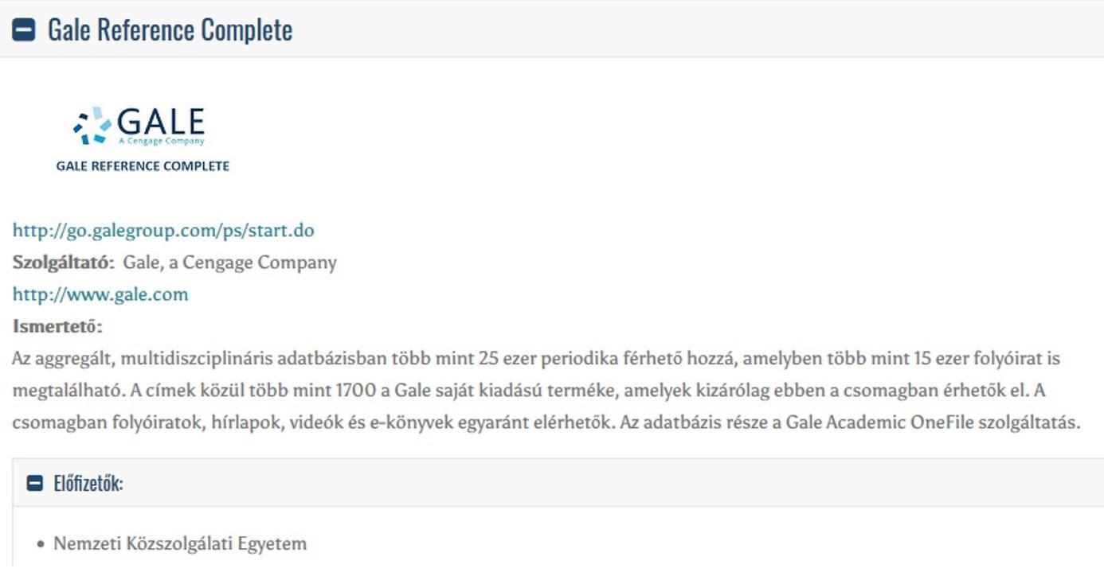Click the large GALE wordmark in the logo
The width and height of the screenshot is (1104, 576).
pyautogui.click(x=161, y=122)
